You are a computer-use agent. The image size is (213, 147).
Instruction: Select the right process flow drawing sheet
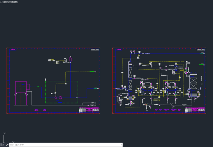tap(159, 81)
